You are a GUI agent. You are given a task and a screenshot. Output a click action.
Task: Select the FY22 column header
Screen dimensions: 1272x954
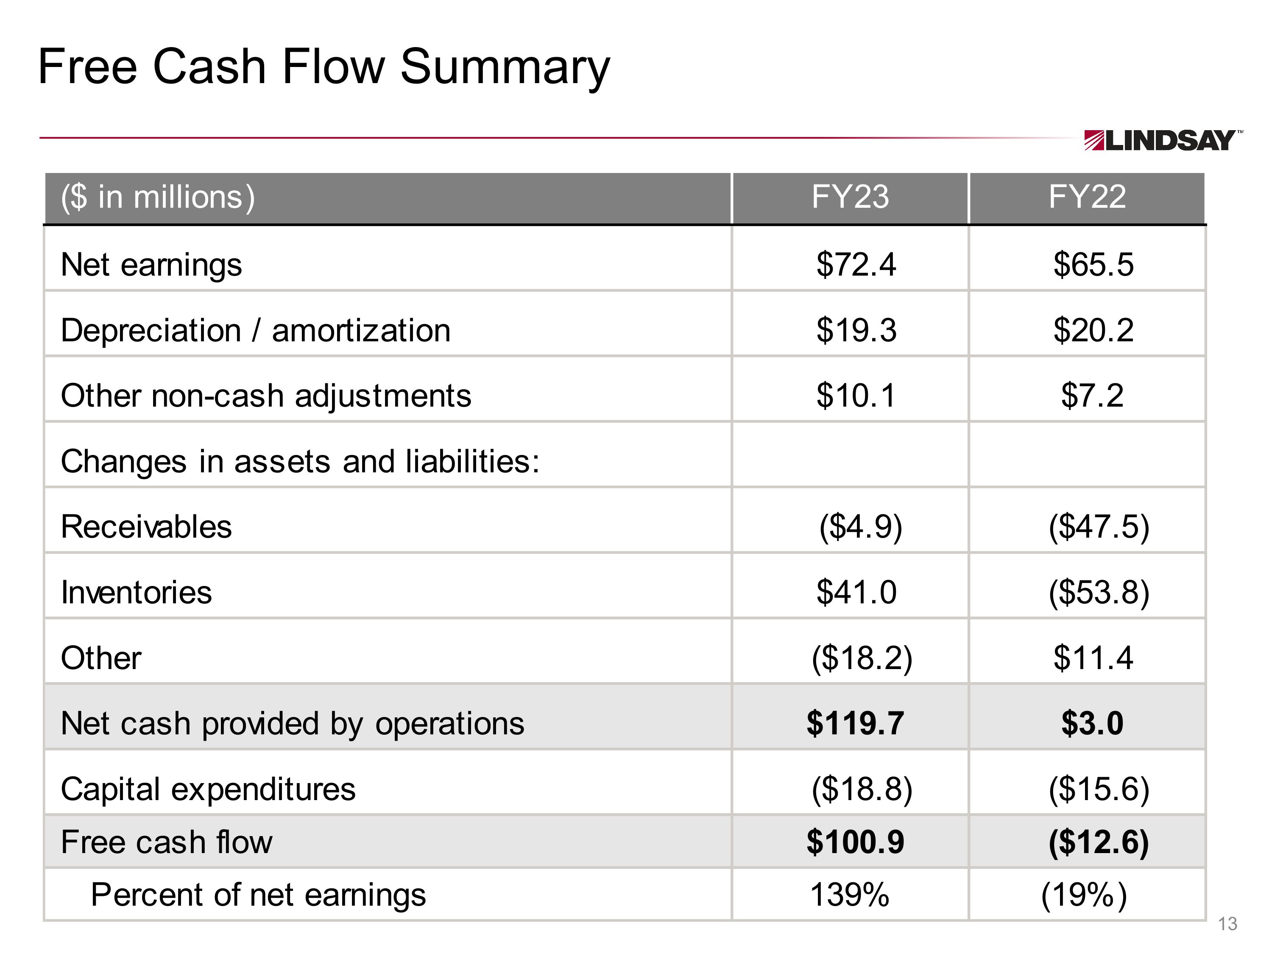tap(1086, 197)
